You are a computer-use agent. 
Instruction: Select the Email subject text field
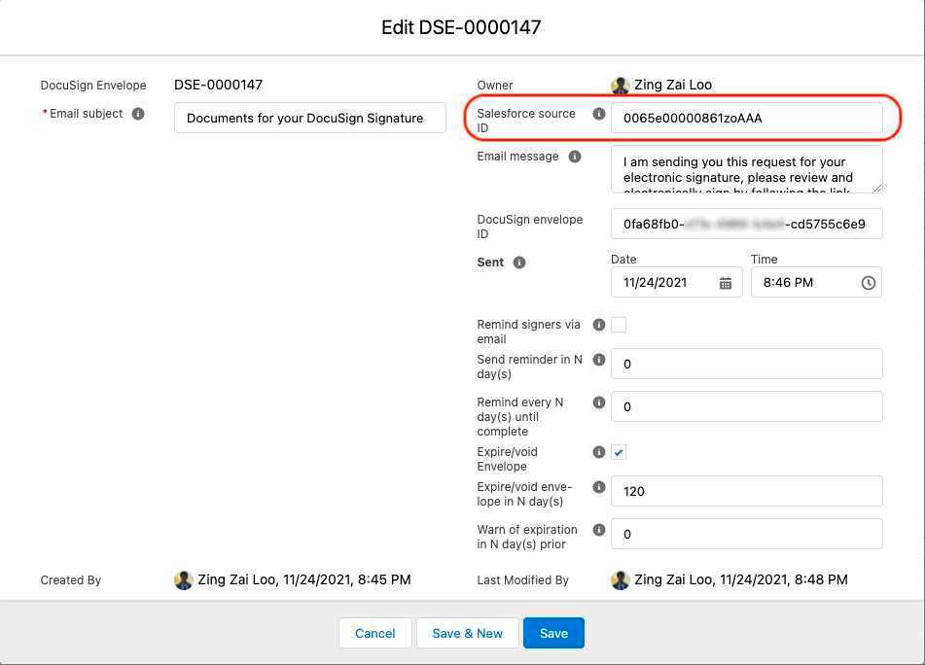coord(309,118)
